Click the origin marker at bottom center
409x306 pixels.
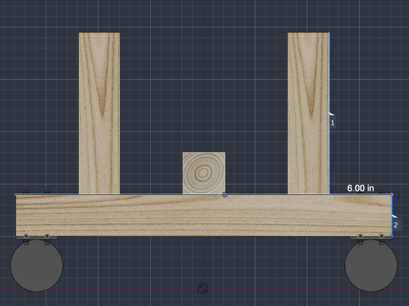202,289
